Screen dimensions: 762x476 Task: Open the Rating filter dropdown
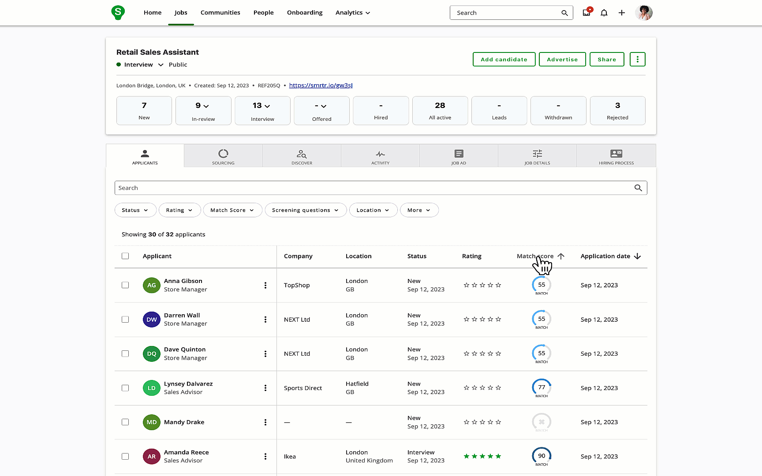point(179,210)
